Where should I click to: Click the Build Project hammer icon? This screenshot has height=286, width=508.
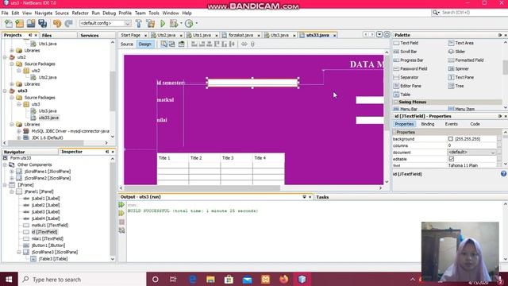pos(139,23)
